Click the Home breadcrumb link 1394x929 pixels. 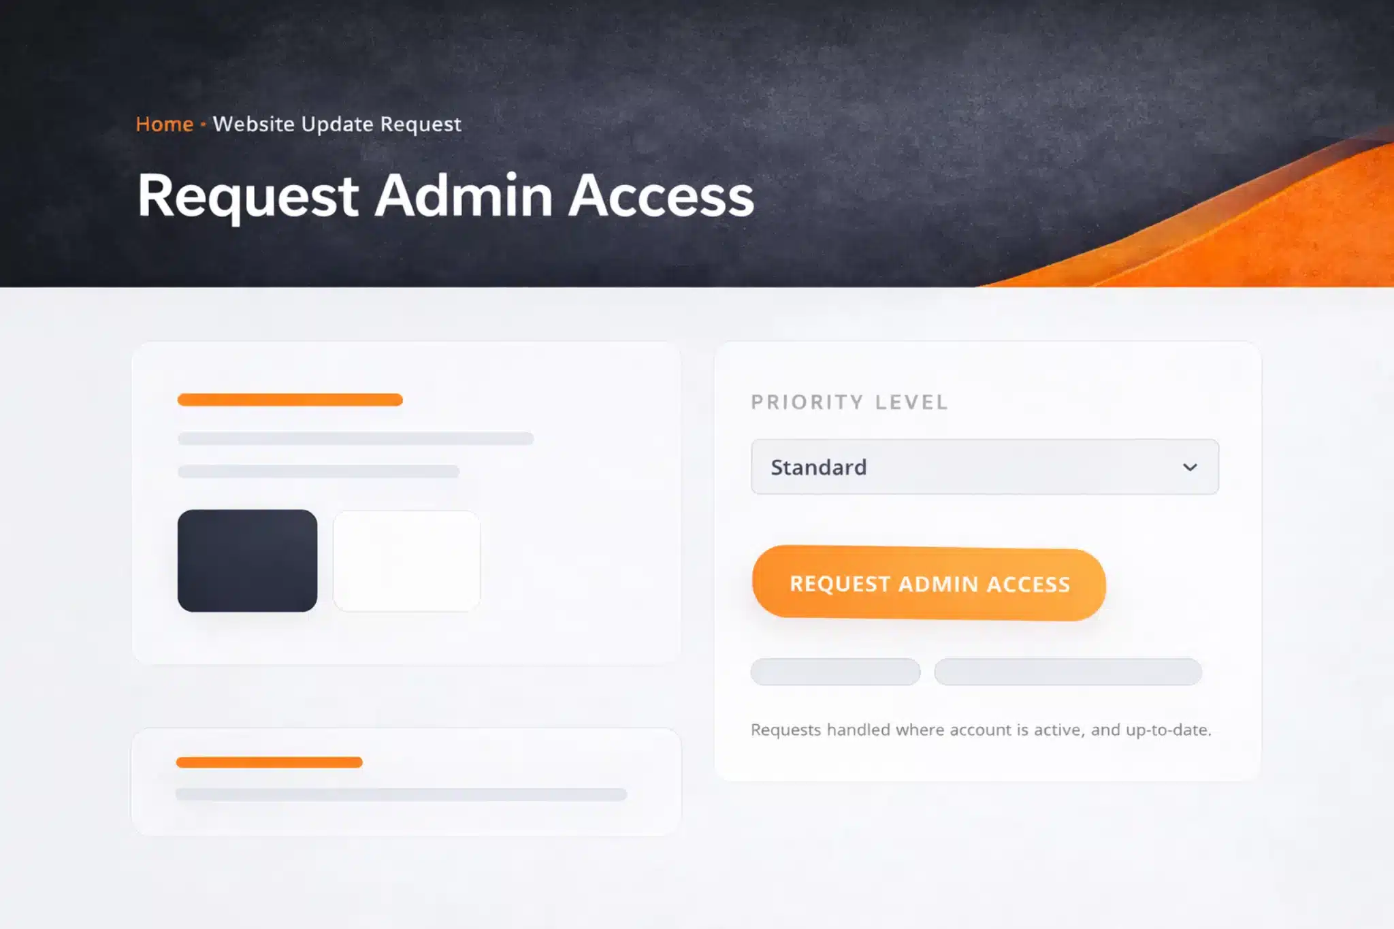coord(164,124)
